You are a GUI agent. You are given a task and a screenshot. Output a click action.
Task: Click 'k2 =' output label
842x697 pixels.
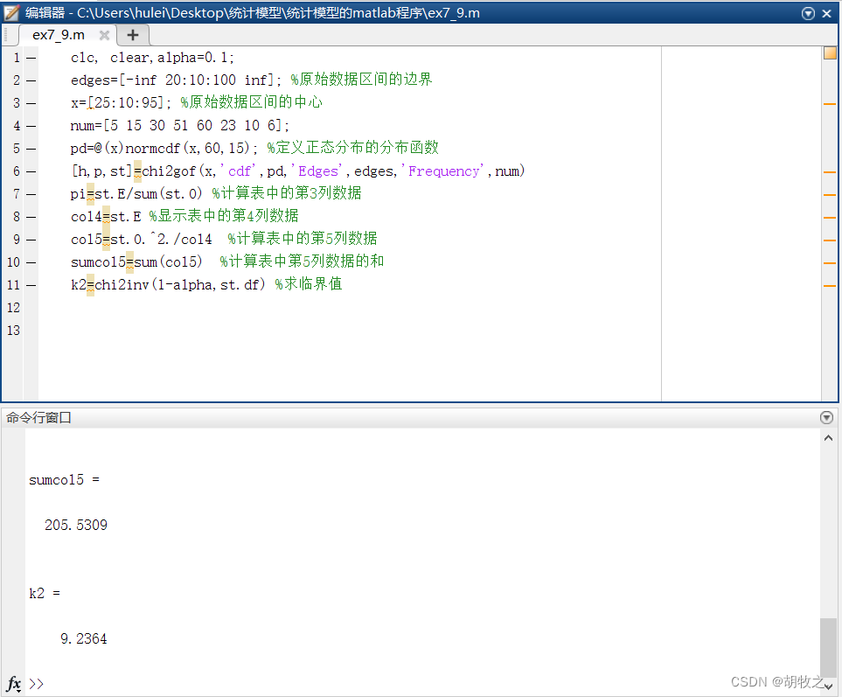[x=45, y=593]
